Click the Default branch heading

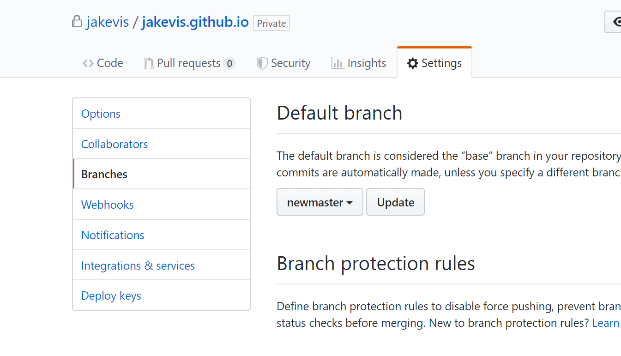[340, 113]
